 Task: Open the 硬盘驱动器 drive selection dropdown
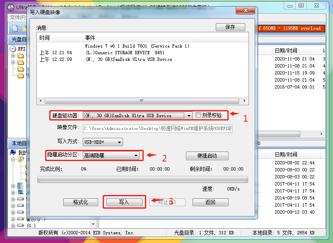(189, 116)
